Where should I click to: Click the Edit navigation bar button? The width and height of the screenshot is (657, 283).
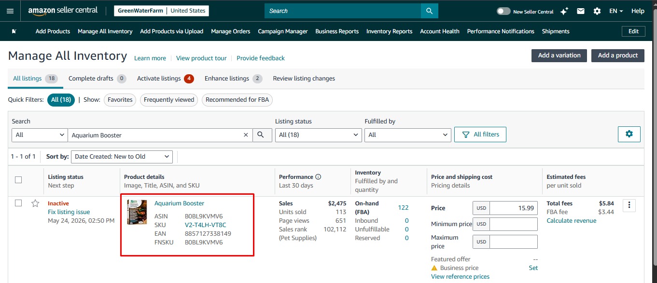tap(633, 31)
